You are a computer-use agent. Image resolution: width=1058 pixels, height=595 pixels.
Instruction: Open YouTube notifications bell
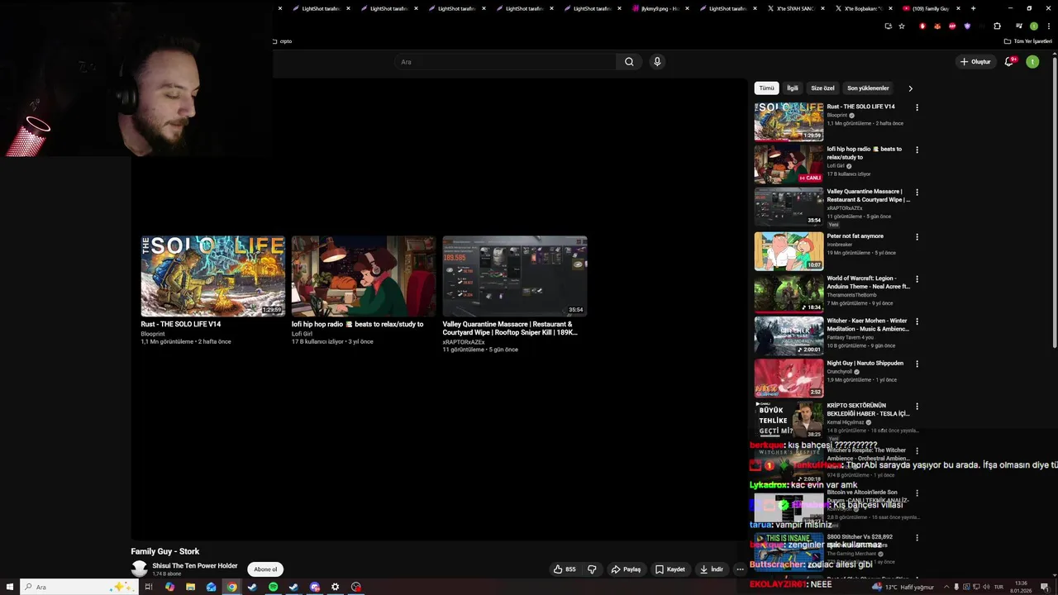coord(1008,62)
